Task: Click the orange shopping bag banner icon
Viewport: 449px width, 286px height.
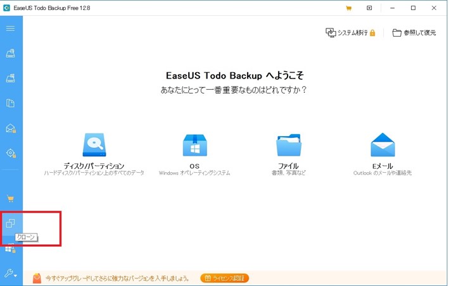Action: 37,278
